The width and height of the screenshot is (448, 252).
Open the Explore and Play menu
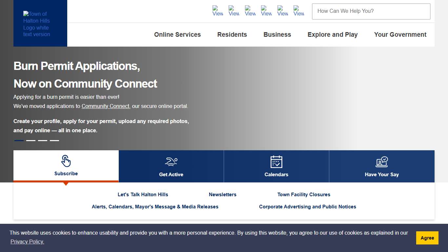click(x=333, y=35)
